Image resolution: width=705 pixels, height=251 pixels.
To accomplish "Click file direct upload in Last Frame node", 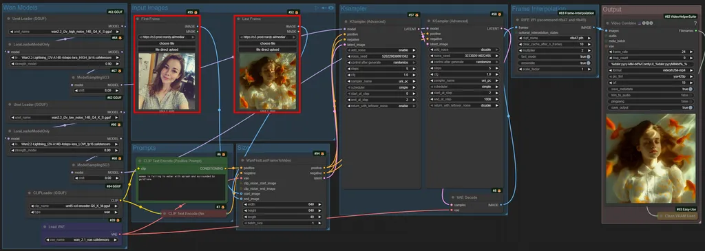I will (x=268, y=50).
